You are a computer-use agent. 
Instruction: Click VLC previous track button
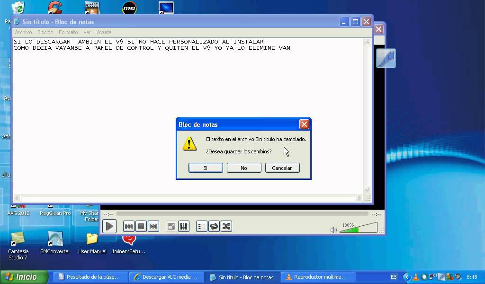(x=129, y=226)
